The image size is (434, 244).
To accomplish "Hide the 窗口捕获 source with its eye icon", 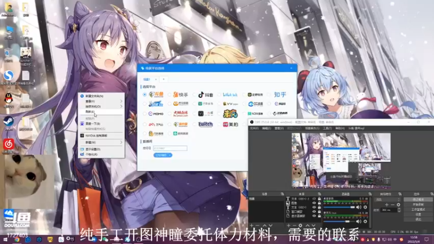I will click(314, 211).
